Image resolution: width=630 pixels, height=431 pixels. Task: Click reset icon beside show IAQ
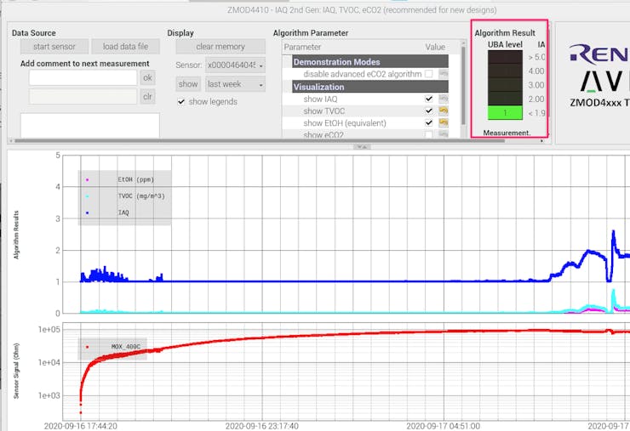point(444,99)
